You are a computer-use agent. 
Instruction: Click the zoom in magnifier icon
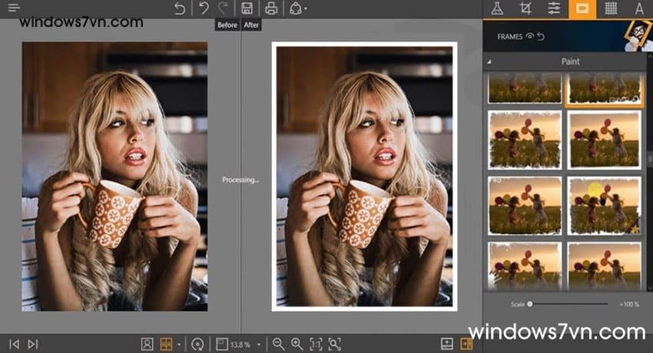coord(297,344)
